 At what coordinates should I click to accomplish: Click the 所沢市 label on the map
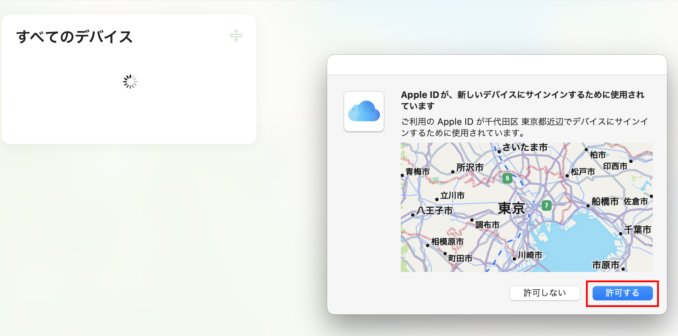(470, 167)
